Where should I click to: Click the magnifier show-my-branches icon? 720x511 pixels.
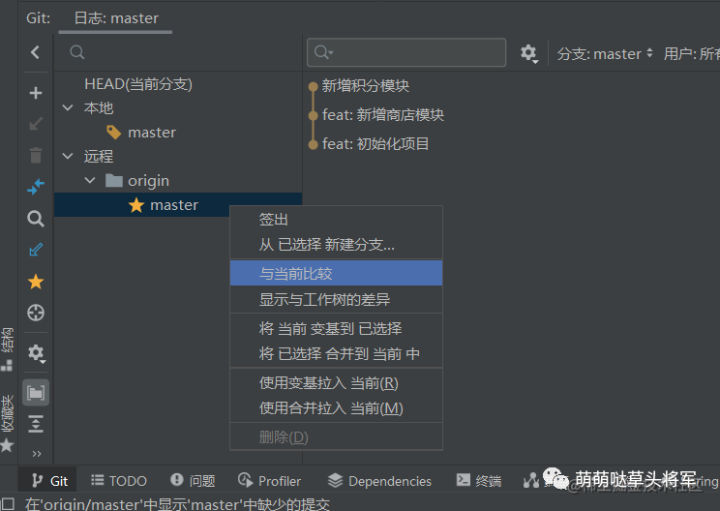[x=36, y=219]
